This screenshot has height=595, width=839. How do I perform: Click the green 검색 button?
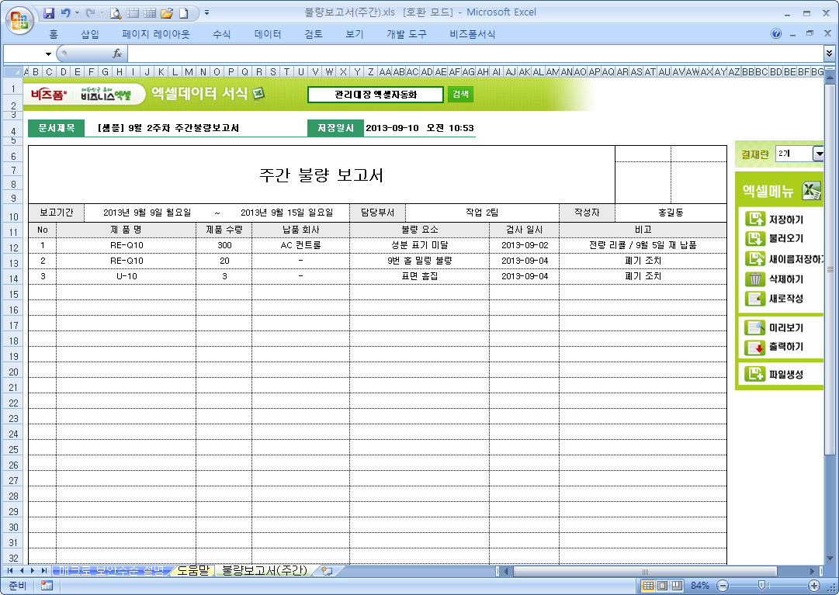[x=460, y=95]
